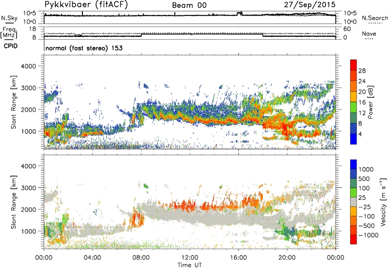This screenshot has height=268, width=388.
Task: Click the '04:00' time tick label
Action: (x=92, y=258)
